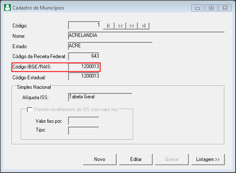Click the Gravar button

pos(172,159)
